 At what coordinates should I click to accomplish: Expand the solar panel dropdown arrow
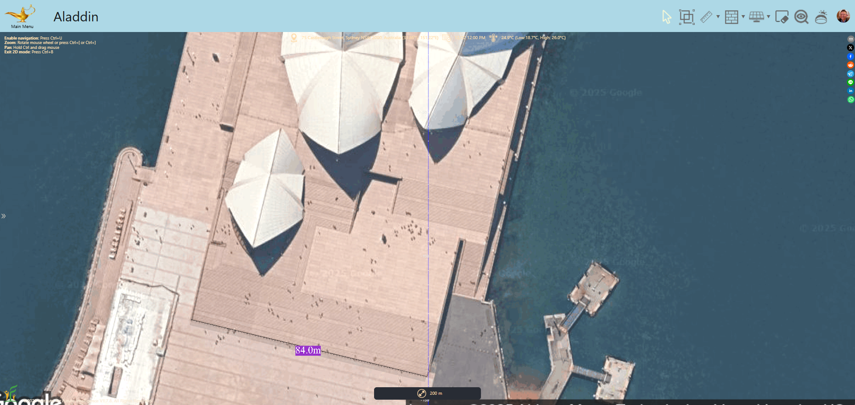coord(769,17)
